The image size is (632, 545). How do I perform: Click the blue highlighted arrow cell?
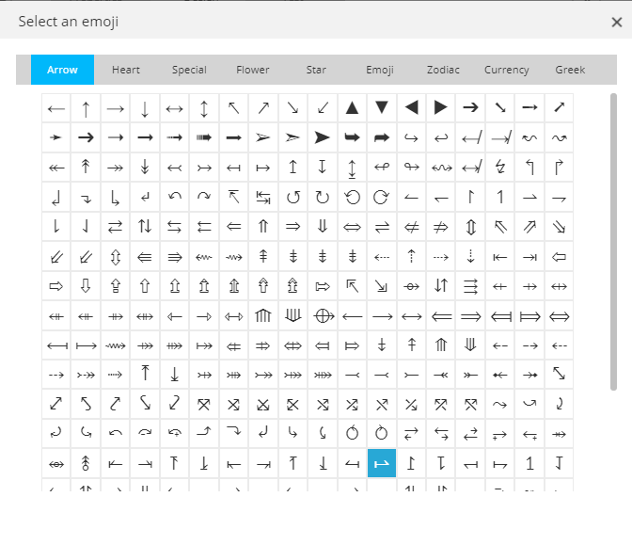click(381, 463)
